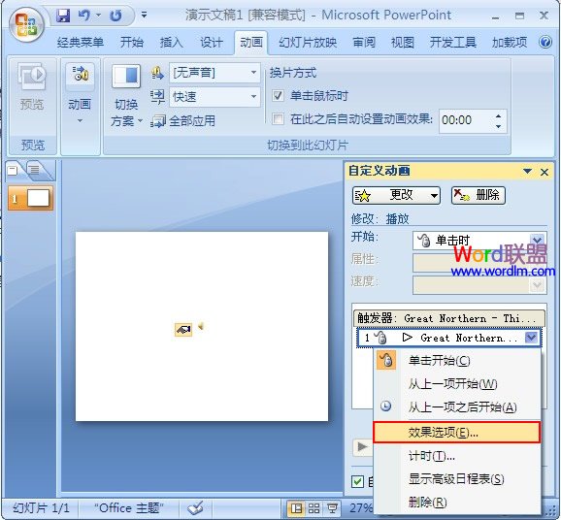Open the 加载项 ribbon tab
The width and height of the screenshot is (561, 520).
pos(510,43)
